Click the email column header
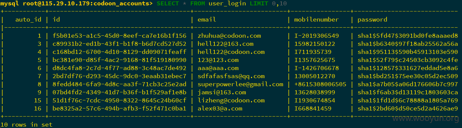462x128 pixels. [207, 20]
